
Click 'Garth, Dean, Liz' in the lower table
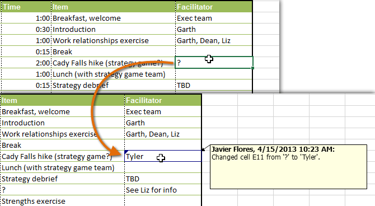click(x=163, y=134)
